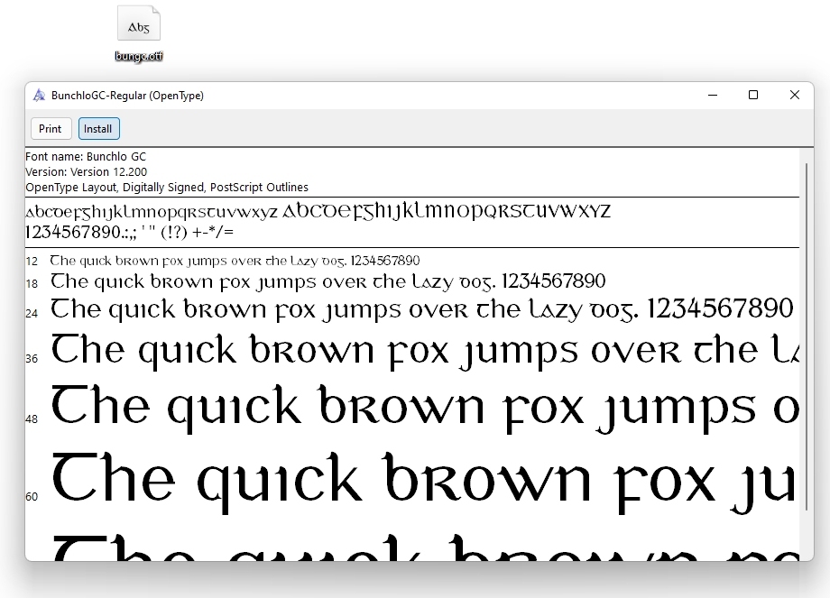Screen dimensions: 830x598
Task: Select the bungc.otf file name label
Action: (x=137, y=56)
